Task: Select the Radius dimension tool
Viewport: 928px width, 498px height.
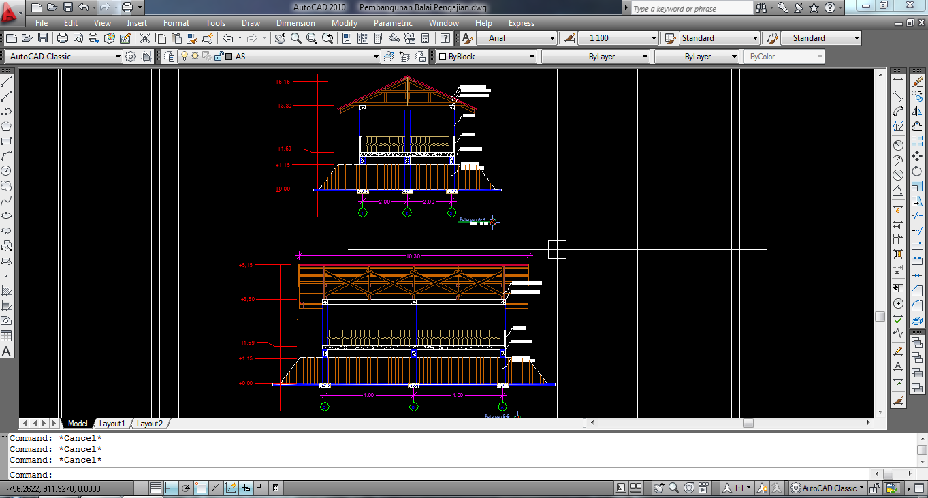Action: [x=898, y=144]
